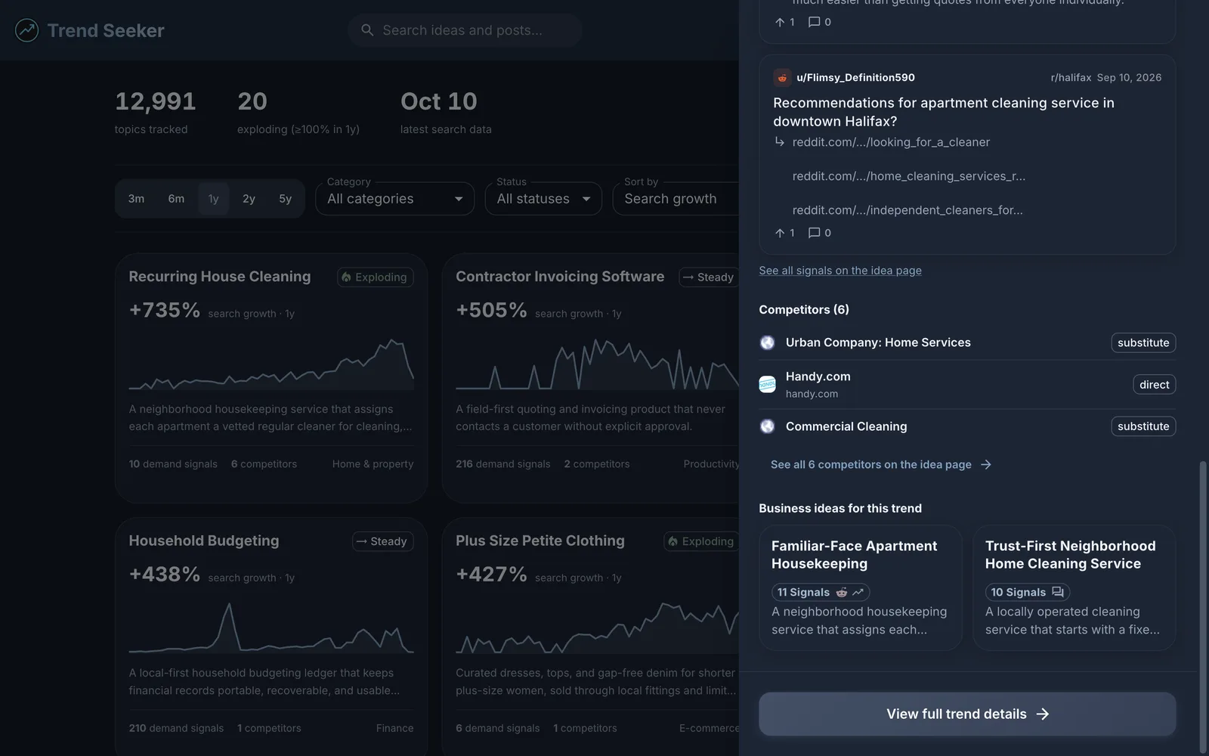Open reddit link looking_for_a_cleaner
The height and width of the screenshot is (756, 1209).
pyautogui.click(x=891, y=142)
